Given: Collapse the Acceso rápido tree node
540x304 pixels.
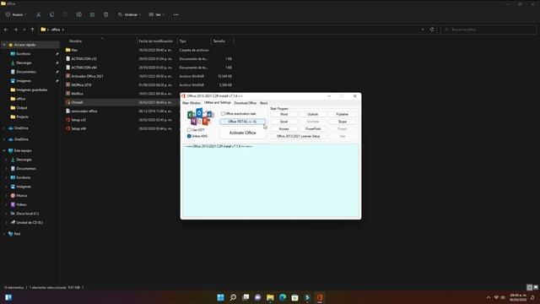Looking at the screenshot, I should tap(4, 45).
